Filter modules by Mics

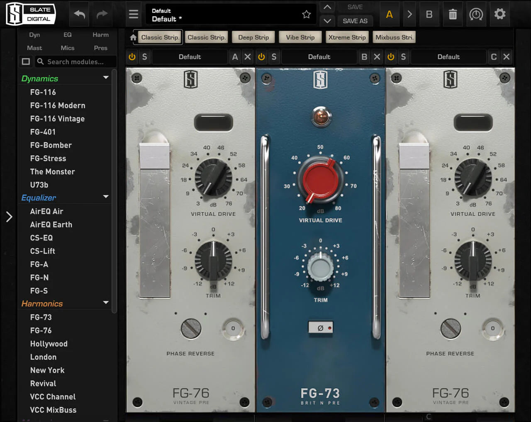point(68,48)
